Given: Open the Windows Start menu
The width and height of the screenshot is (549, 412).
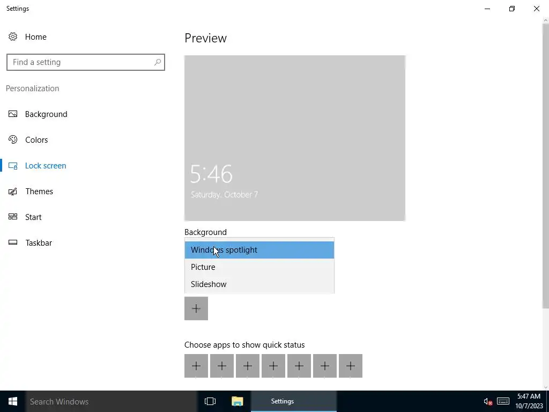Looking at the screenshot, I should [13, 401].
